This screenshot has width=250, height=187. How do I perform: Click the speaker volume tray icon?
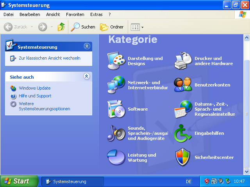click(221, 181)
